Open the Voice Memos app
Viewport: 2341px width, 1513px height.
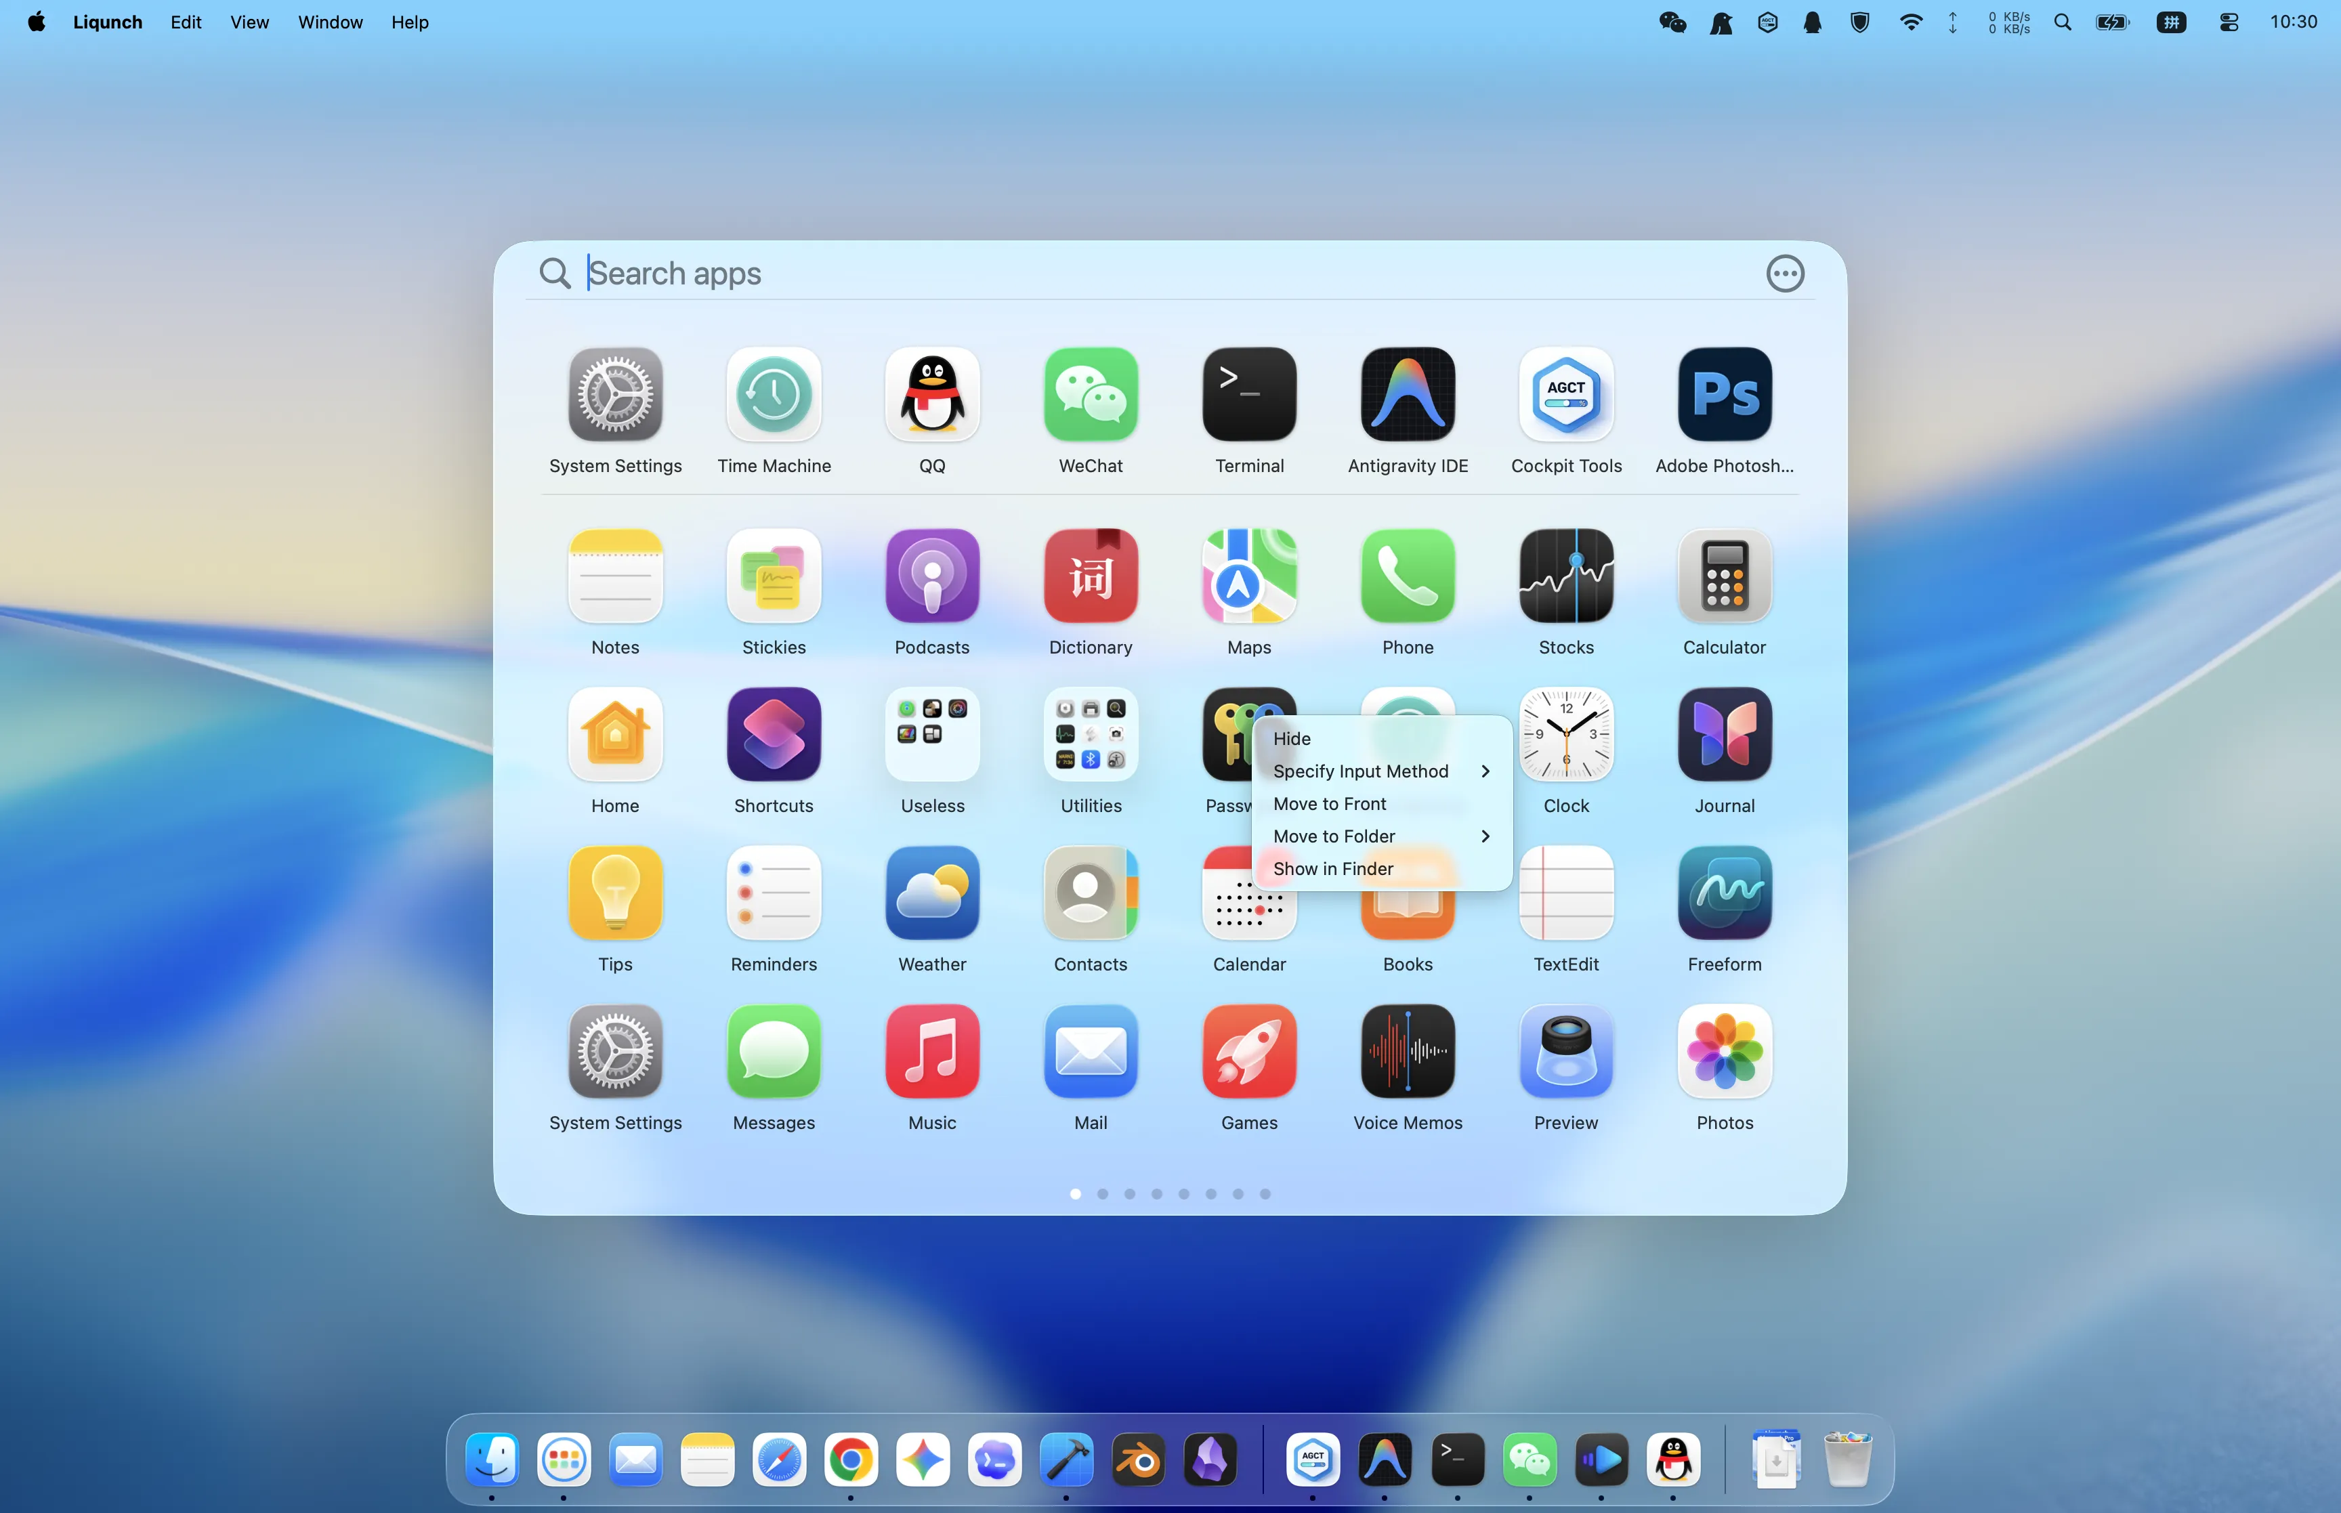pyautogui.click(x=1408, y=1050)
